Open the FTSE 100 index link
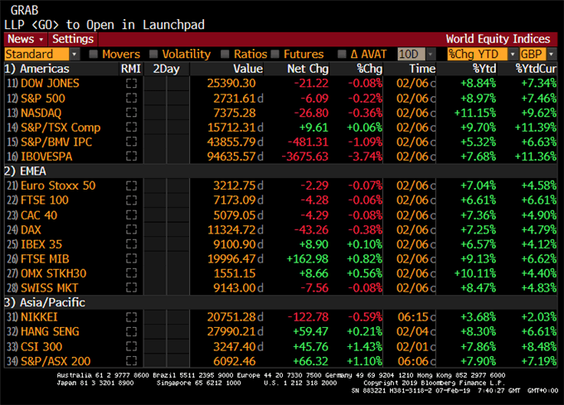The width and height of the screenshot is (564, 405). (45, 200)
